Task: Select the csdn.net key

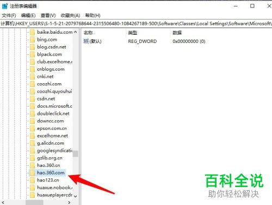Action: point(46,99)
